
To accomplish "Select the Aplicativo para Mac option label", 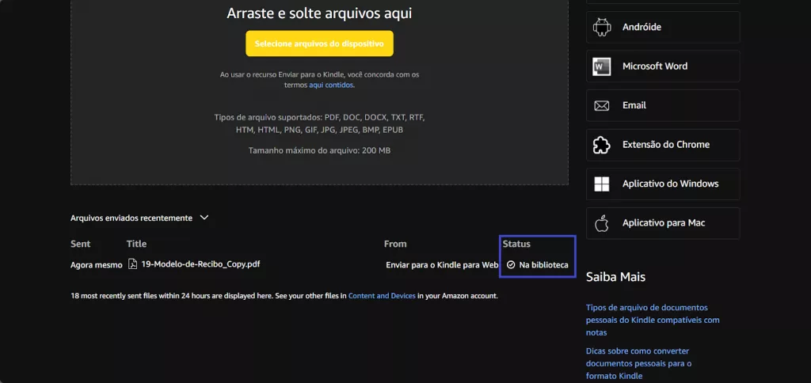I will (x=664, y=223).
